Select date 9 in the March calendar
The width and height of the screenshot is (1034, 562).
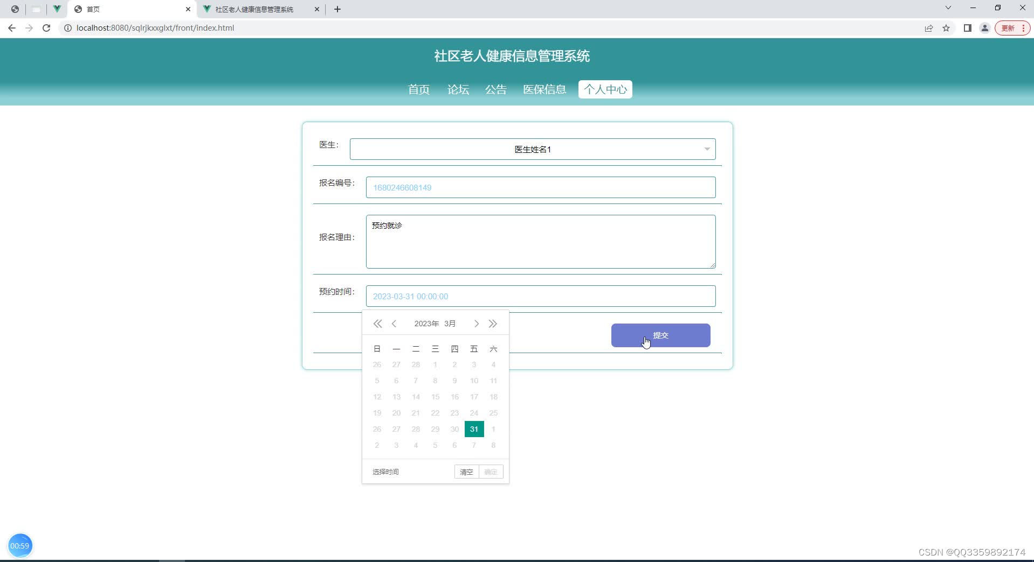(454, 381)
